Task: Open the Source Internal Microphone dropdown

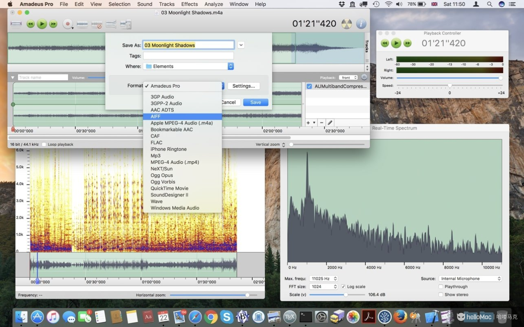Action: (470, 279)
